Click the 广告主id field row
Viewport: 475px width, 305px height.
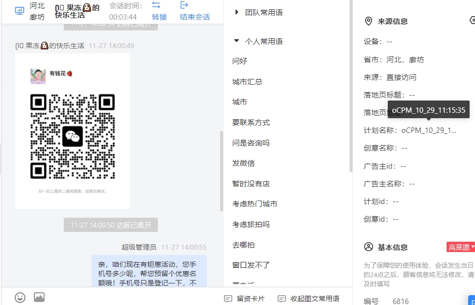385,166
